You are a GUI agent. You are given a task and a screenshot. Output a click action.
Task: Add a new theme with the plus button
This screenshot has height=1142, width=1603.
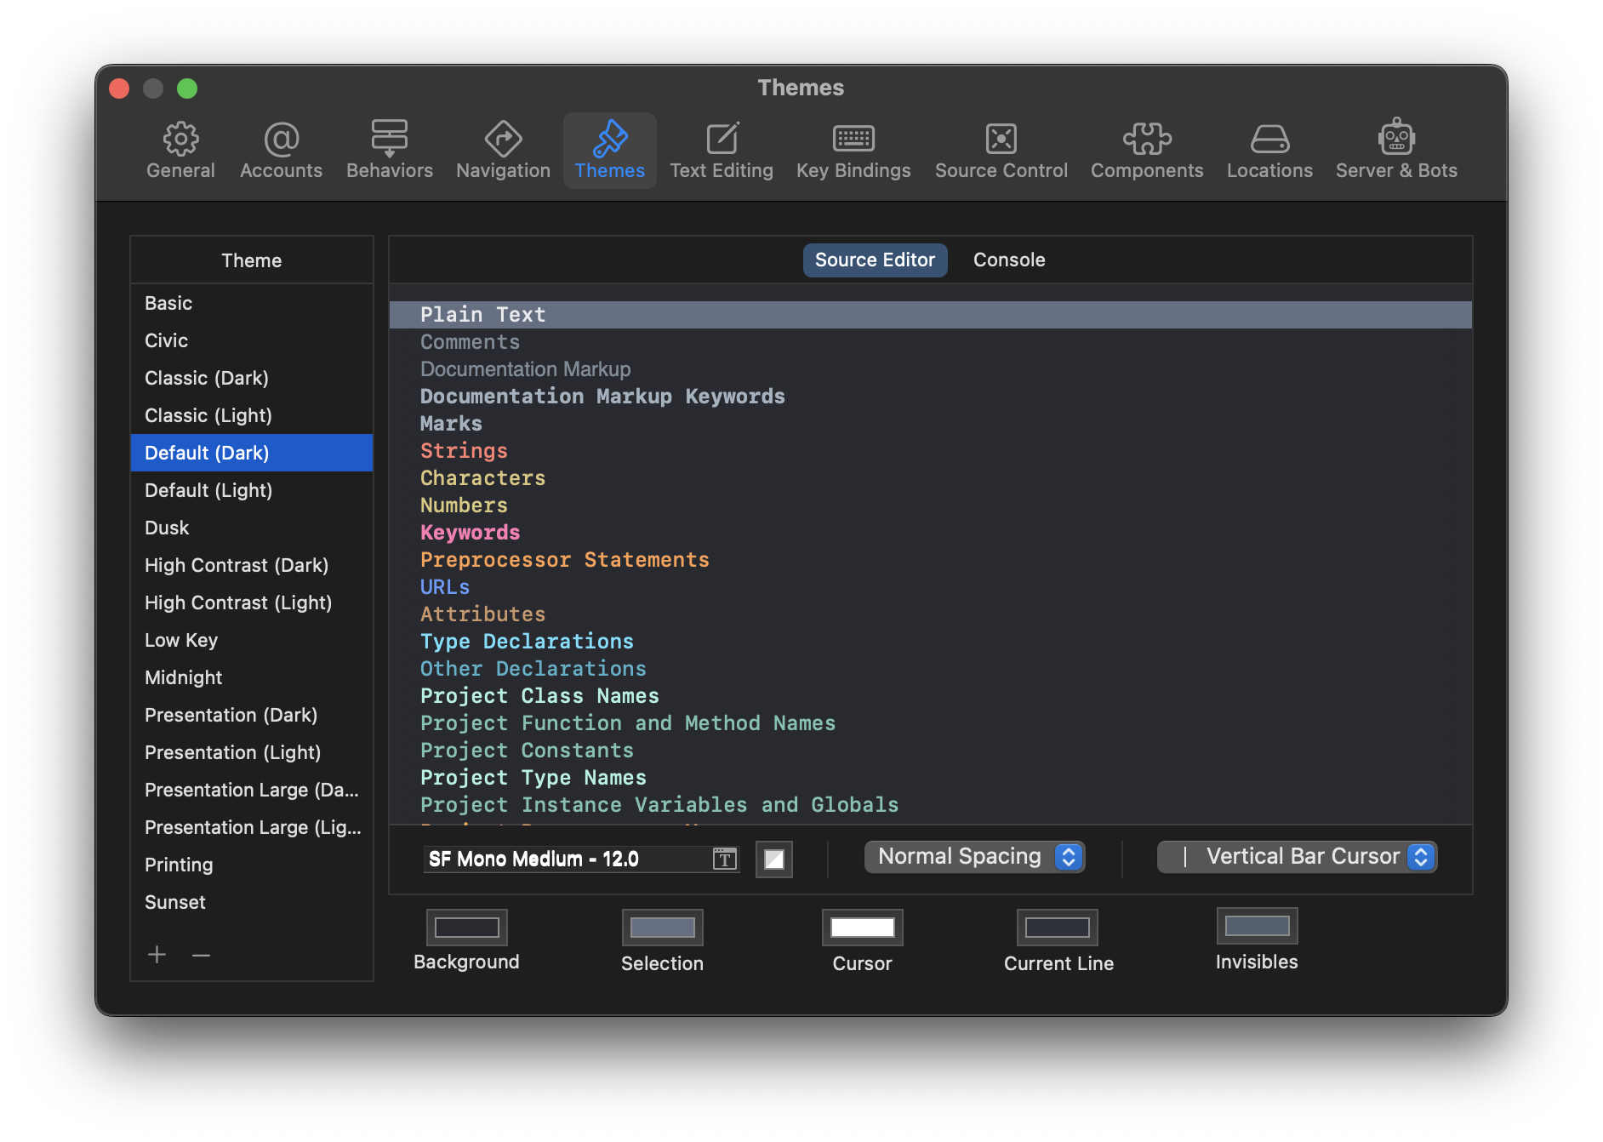pos(157,955)
